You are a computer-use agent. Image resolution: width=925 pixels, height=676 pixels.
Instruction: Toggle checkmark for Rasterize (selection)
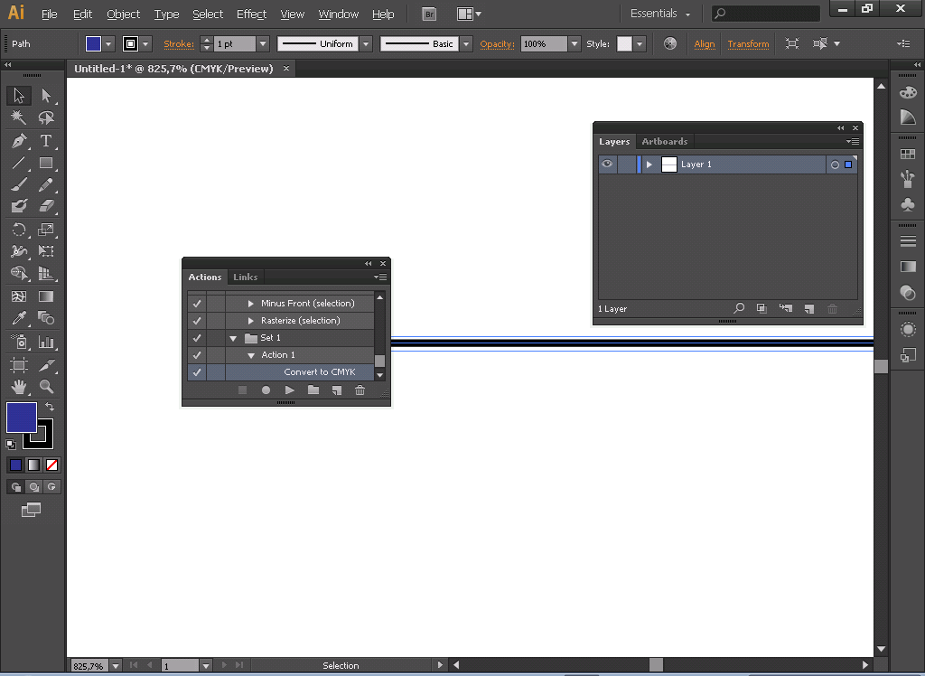point(197,321)
